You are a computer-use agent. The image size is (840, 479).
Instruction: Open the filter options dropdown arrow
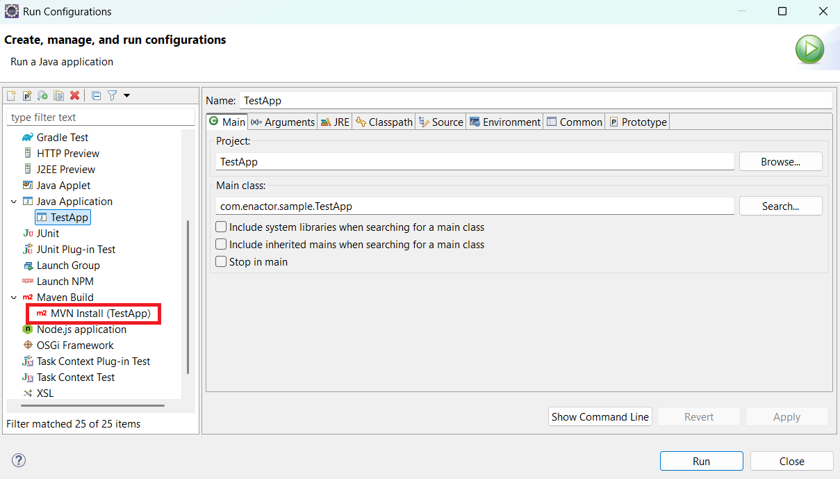[x=126, y=95]
